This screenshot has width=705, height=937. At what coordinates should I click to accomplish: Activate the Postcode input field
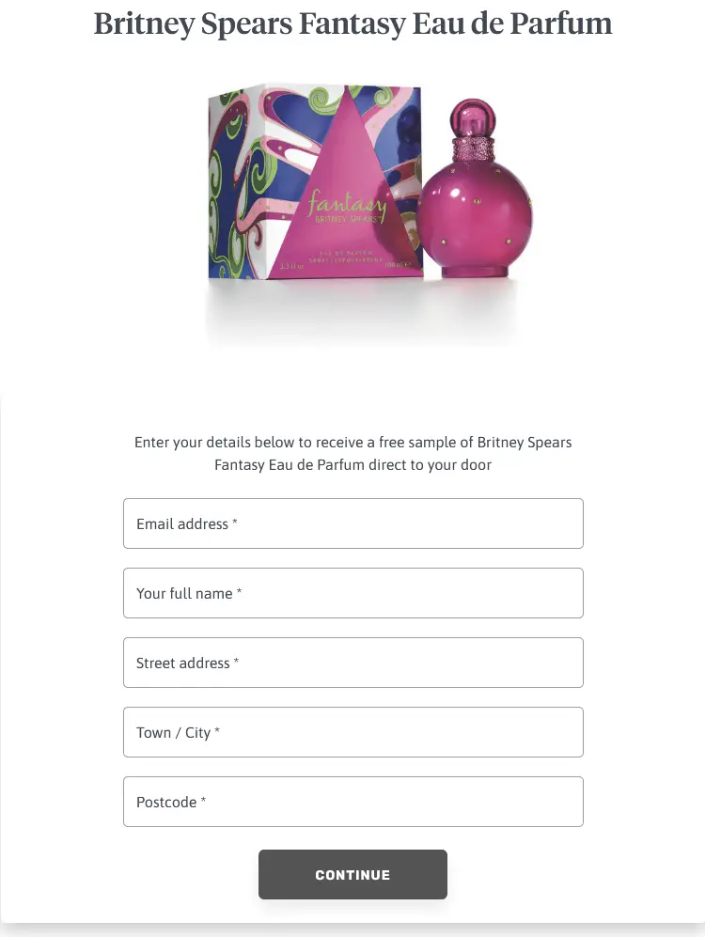(x=353, y=802)
